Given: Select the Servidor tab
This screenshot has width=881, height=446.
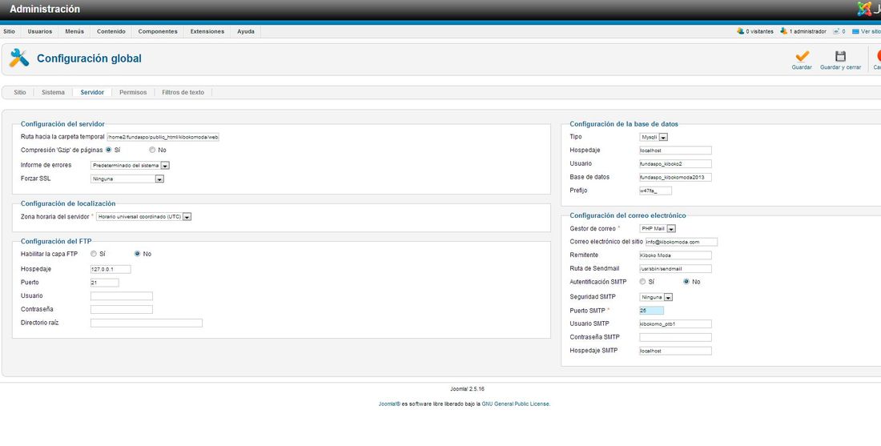Looking at the screenshot, I should 92,92.
